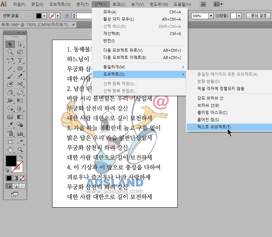The image size is (272, 237).
Task: Activate the Zoom magnifier tool
Action: tap(20, 149)
